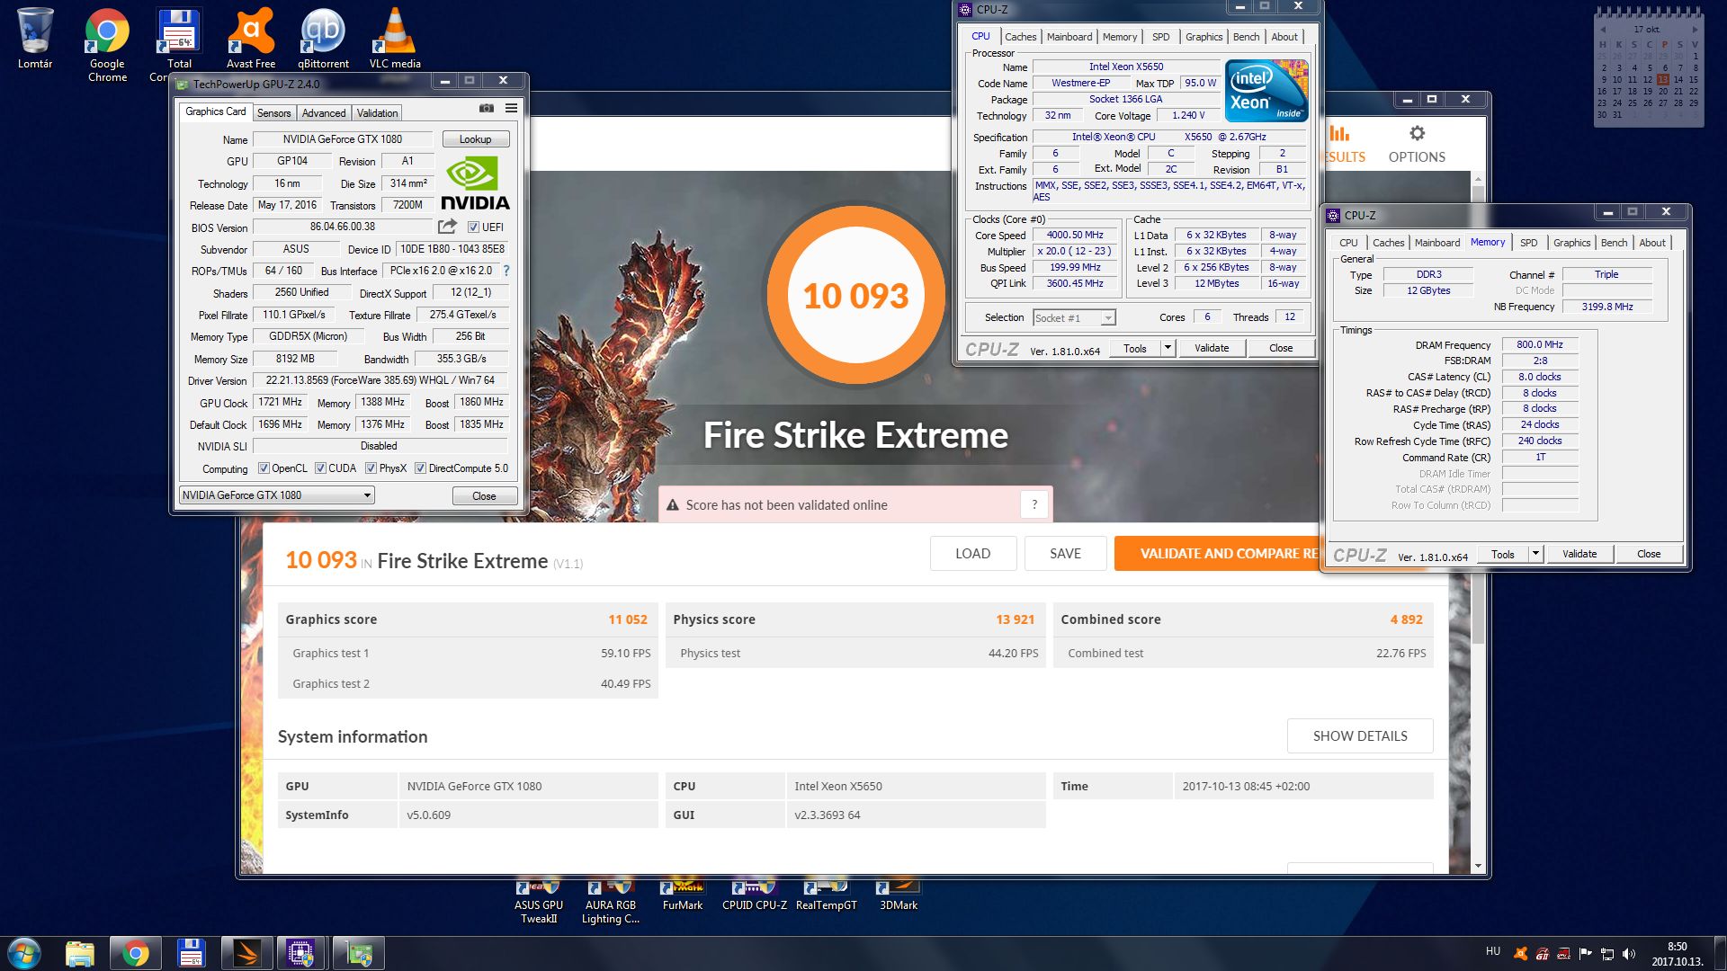
Task: Click the Windows Start button
Action: (x=24, y=953)
